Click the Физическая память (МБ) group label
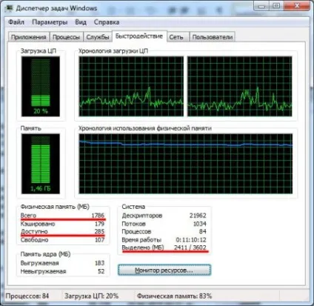The image size is (314, 306). (55, 207)
